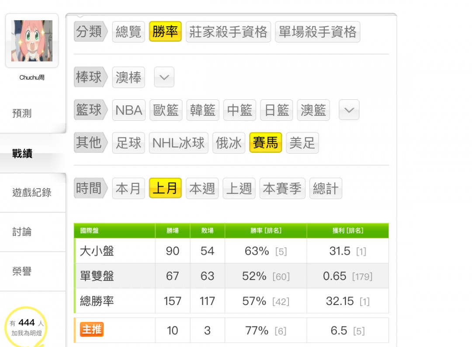
Task: Select the 歐籃 league filter
Action: click(x=166, y=110)
